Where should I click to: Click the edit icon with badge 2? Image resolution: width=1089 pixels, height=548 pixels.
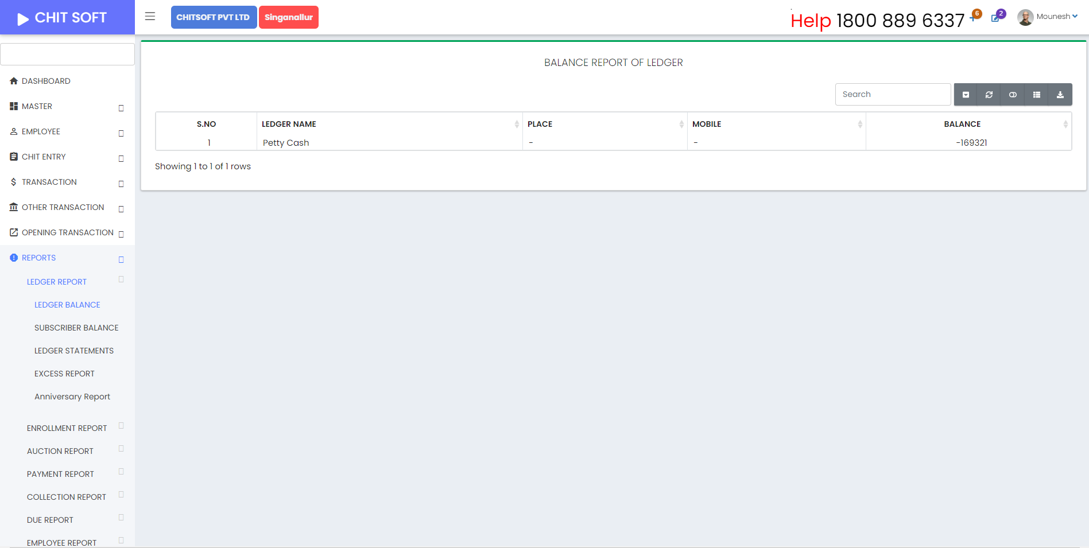point(997,17)
